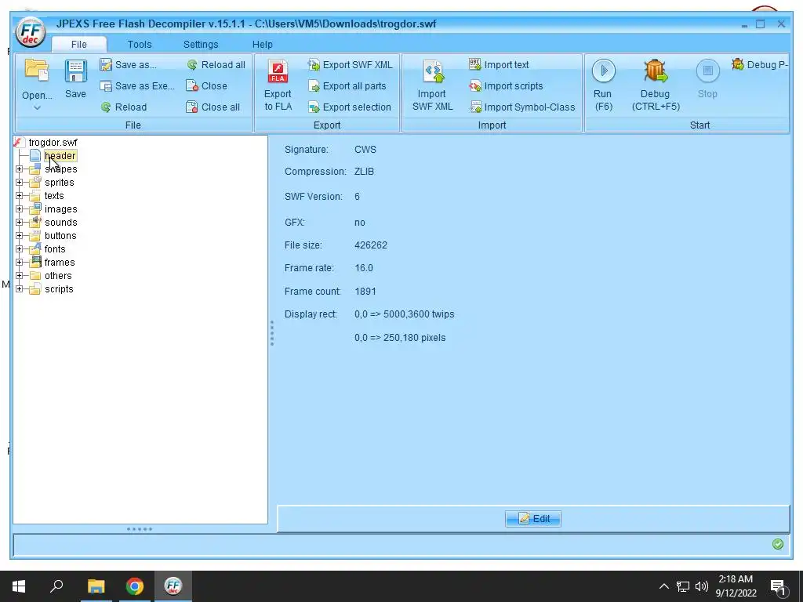This screenshot has height=602, width=803.
Task: Click Import text button
Action: click(500, 64)
